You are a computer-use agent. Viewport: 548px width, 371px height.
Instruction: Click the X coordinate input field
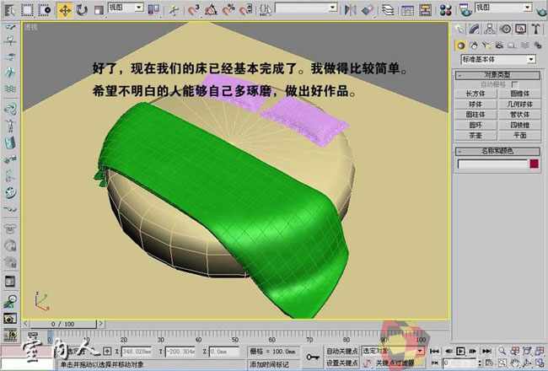pyautogui.click(x=137, y=351)
